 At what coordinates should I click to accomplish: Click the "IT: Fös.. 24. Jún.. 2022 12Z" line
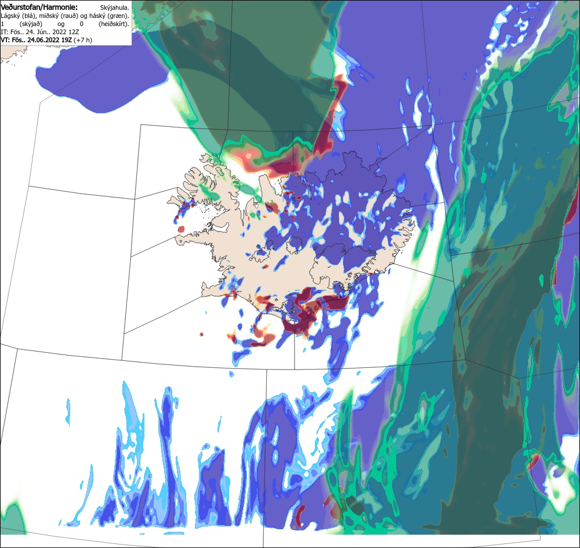point(39,32)
